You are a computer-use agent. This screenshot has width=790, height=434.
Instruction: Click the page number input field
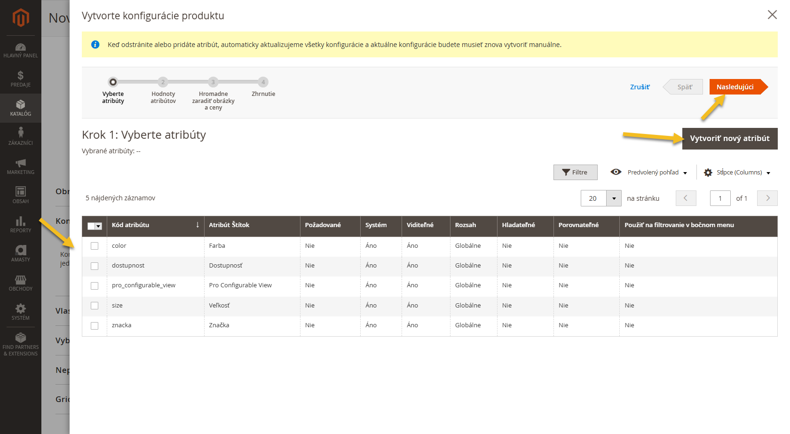tap(720, 198)
